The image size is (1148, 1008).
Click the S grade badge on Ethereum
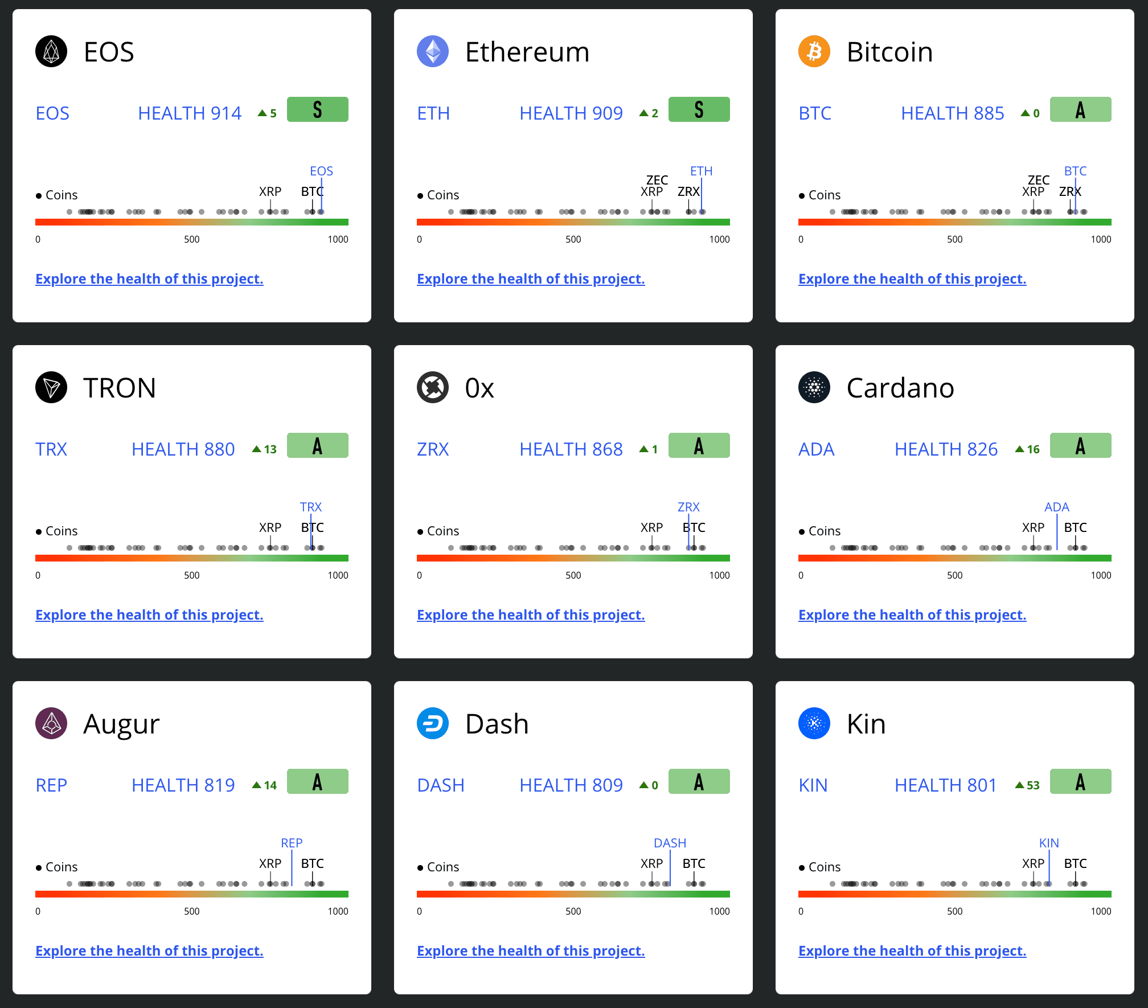[699, 109]
